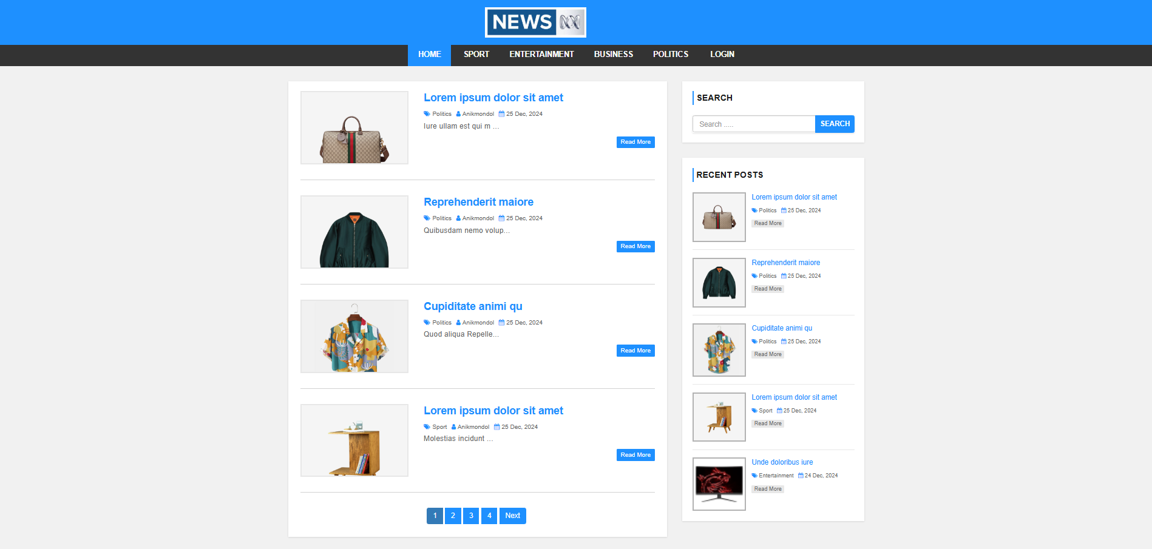Click the calendar icon in Reprehenderit maiore post
This screenshot has height=549, width=1152.
tap(501, 218)
